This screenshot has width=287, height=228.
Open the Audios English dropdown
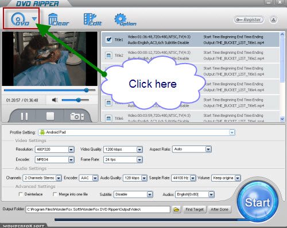pos(195,194)
